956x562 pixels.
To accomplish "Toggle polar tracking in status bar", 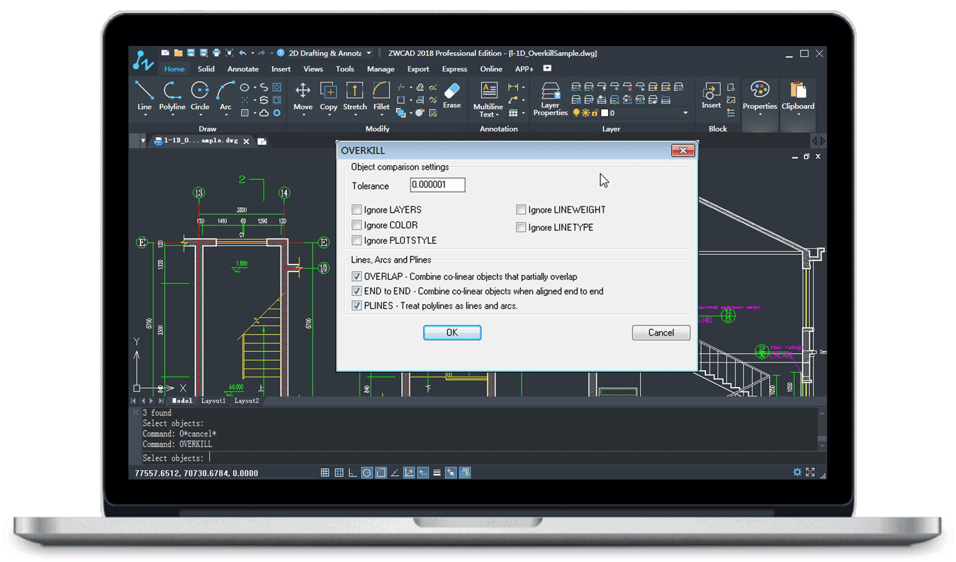I will point(367,472).
